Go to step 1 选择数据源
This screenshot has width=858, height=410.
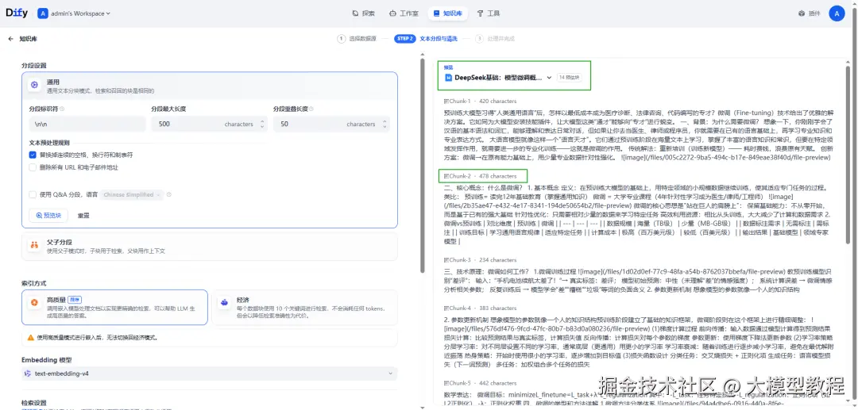pyautogui.click(x=357, y=39)
